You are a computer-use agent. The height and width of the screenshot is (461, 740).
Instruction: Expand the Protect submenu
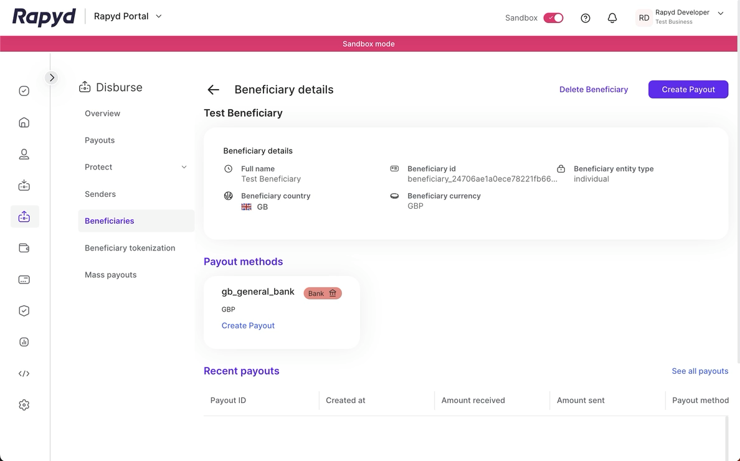pos(184,167)
